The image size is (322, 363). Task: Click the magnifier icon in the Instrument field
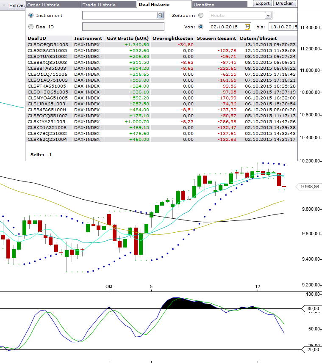point(160,15)
